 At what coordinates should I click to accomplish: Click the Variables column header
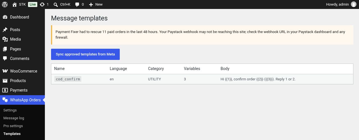pyautogui.click(x=192, y=69)
